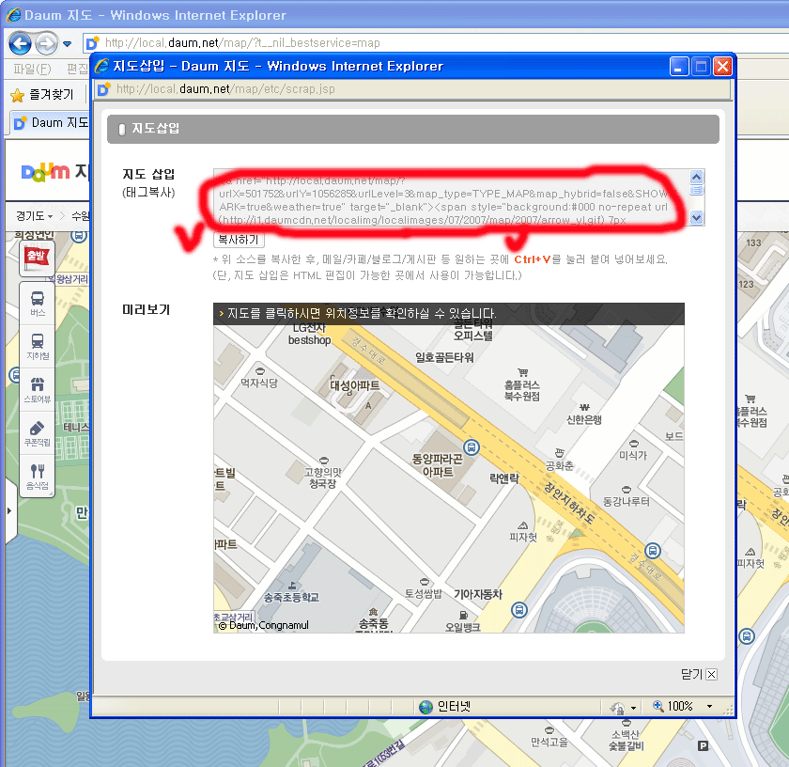Click the bus stop icon on background map right edge
789x767 pixels.
[x=747, y=636]
